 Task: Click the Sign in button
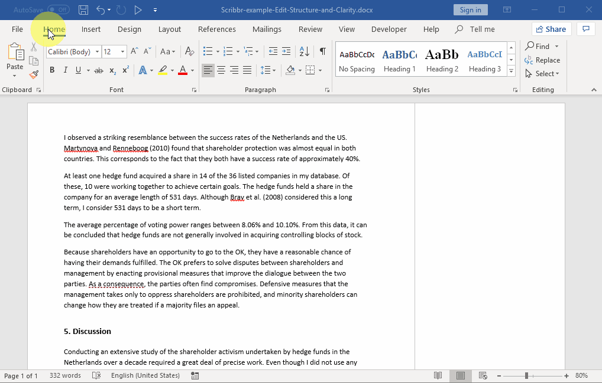[470, 9]
